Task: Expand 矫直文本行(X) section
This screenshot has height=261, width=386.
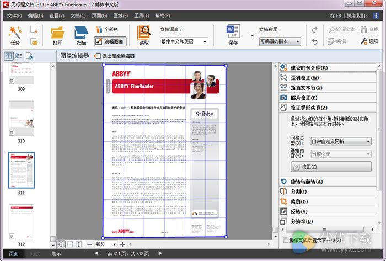Action: pyautogui.click(x=328, y=88)
